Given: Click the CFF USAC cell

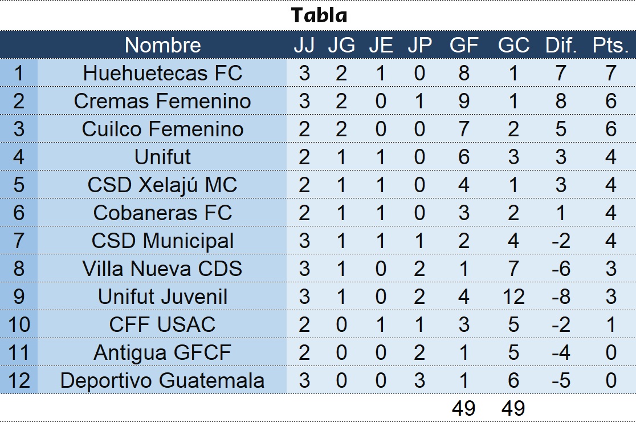Looking at the screenshot, I should pyautogui.click(x=162, y=324).
